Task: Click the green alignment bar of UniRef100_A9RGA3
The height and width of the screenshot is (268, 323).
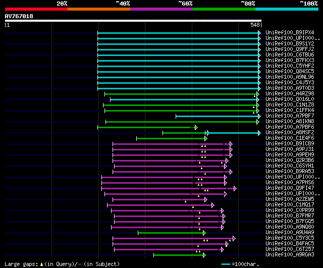Action: click(x=178, y=255)
